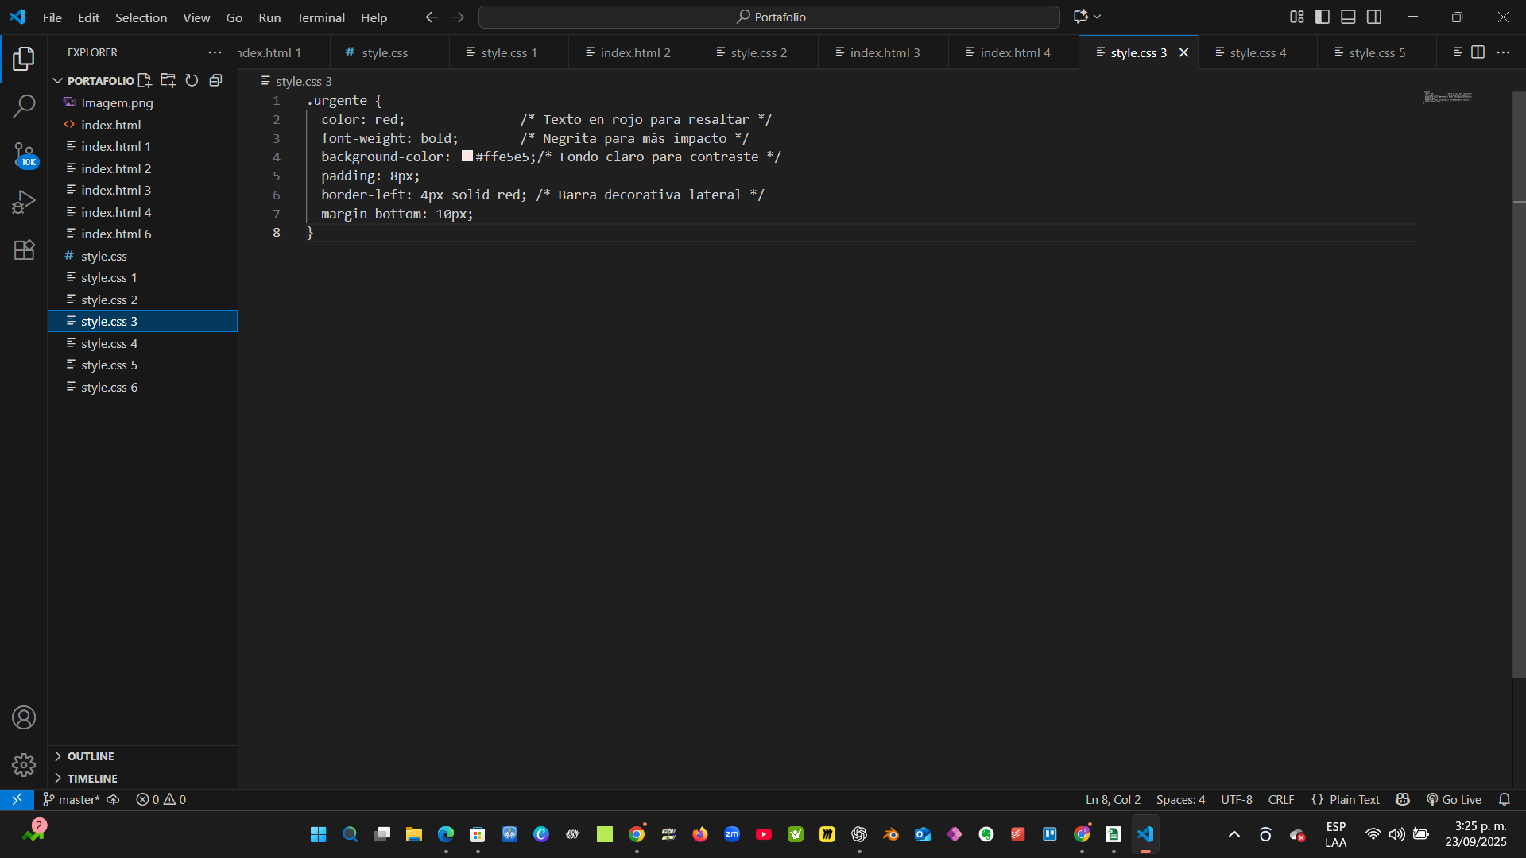This screenshot has width=1526, height=858.
Task: Change indentation Spaces: 4
Action: (1180, 800)
